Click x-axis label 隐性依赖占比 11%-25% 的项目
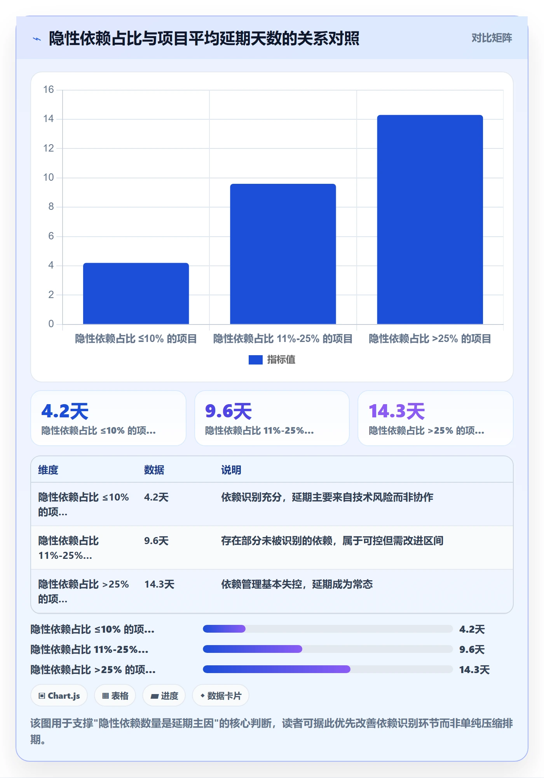 click(x=283, y=339)
